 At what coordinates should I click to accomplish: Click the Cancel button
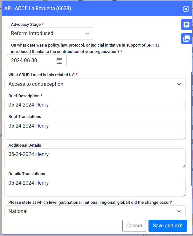[x=134, y=225]
